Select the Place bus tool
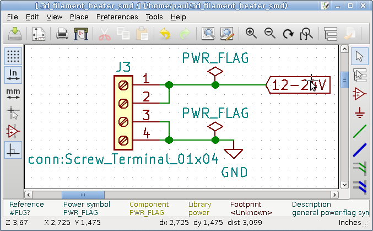Screen dimensions: 373x231 [x=359, y=150]
